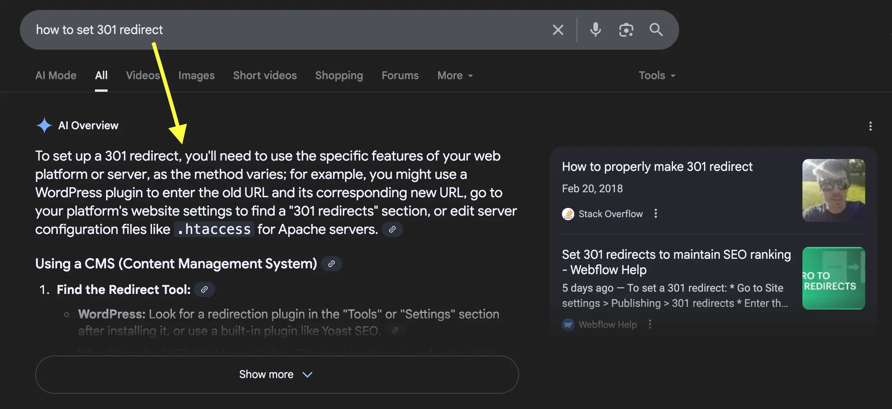Screen dimensions: 892x409
Task: Open Set 301 redirects Webflow Help result
Action: [x=676, y=262]
